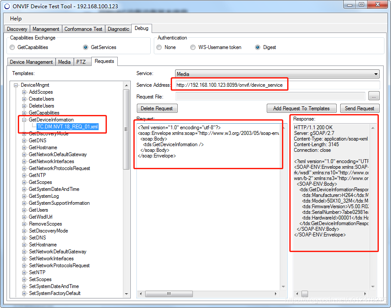Browse for request file with ellipsis button
Image resolution: width=391 pixels, height=308 pixels.
coord(374,96)
